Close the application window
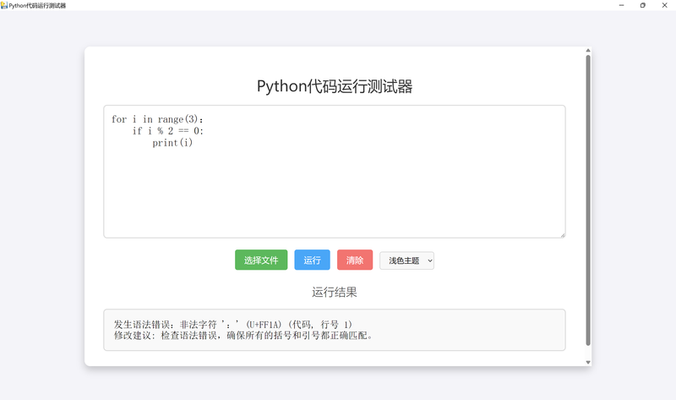Image resolution: width=676 pixels, height=400 pixels. click(x=664, y=5)
